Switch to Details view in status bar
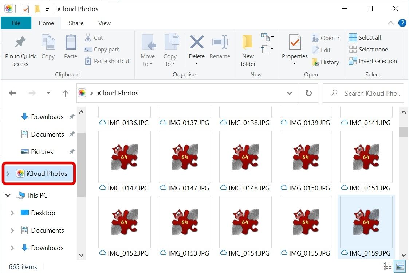The width and height of the screenshot is (409, 273). (x=387, y=266)
